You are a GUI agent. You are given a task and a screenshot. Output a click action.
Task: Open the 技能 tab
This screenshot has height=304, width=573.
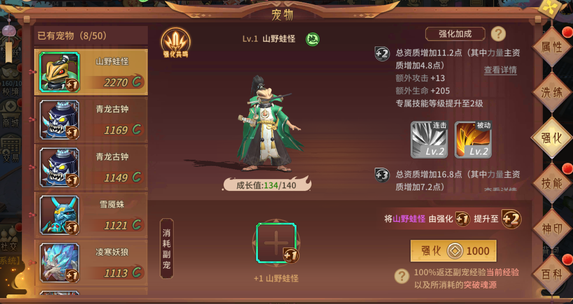(552, 184)
